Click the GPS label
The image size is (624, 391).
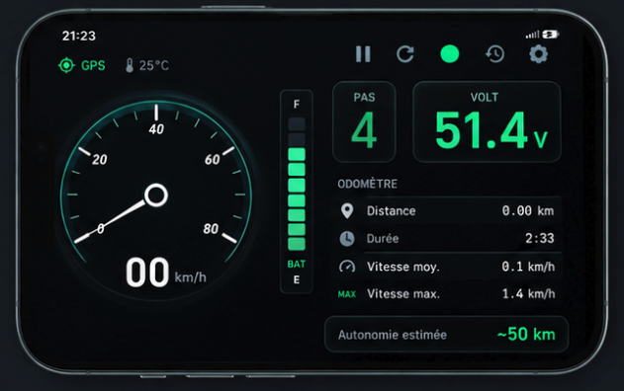point(93,65)
